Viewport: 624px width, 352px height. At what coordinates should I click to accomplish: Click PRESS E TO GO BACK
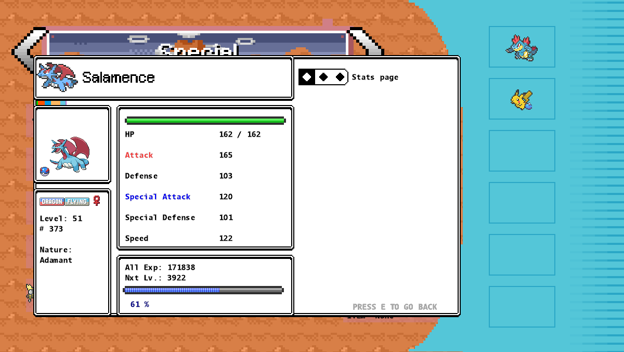click(x=395, y=307)
